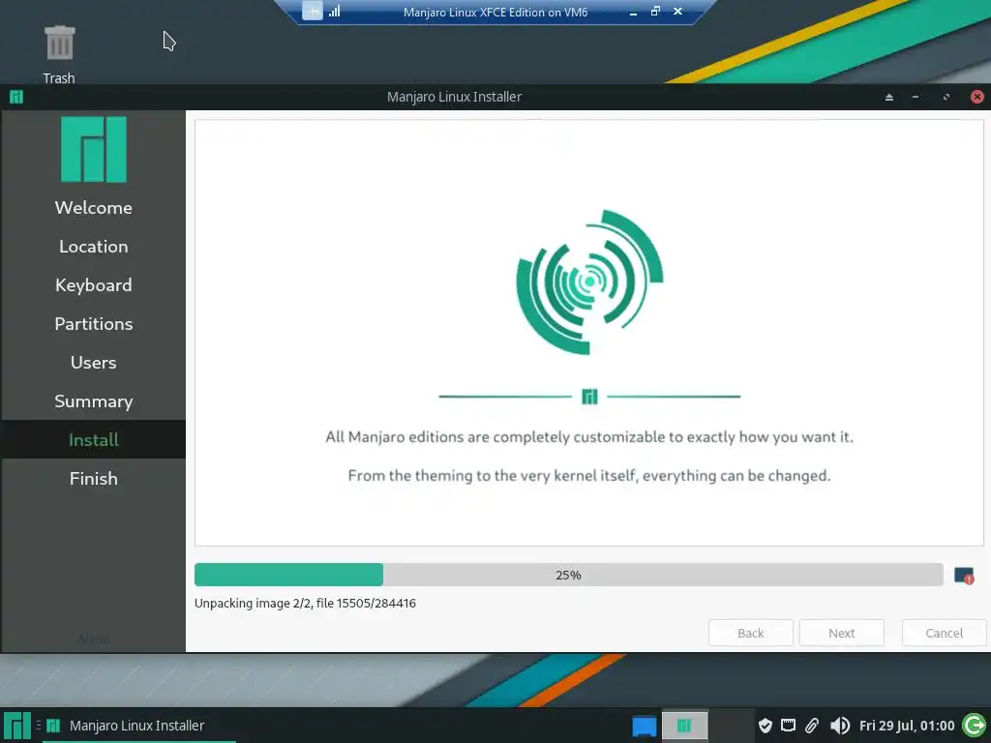Close the Manjaro Linux Installer window
The width and height of the screenshot is (991, 743).
tap(977, 97)
